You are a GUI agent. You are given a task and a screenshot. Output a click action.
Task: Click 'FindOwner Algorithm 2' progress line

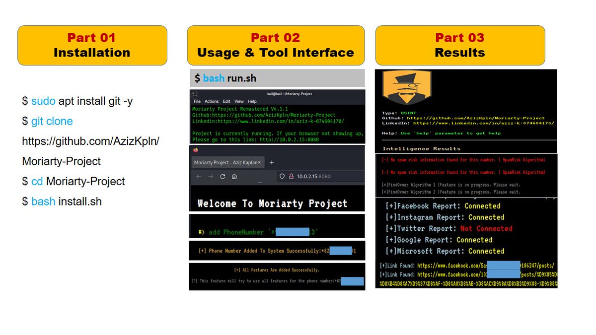point(450,192)
